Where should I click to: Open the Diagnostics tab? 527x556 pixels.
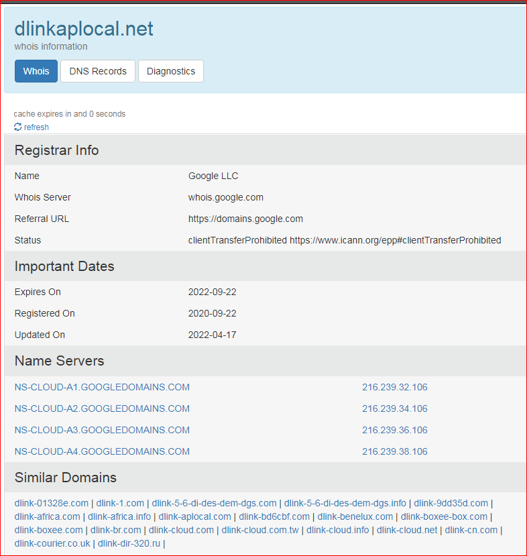[x=171, y=71]
